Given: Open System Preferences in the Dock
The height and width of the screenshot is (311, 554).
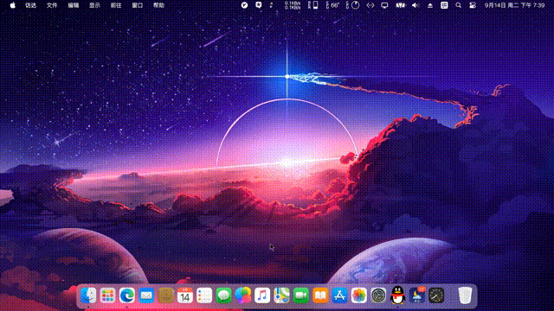Looking at the screenshot, I should click(378, 295).
